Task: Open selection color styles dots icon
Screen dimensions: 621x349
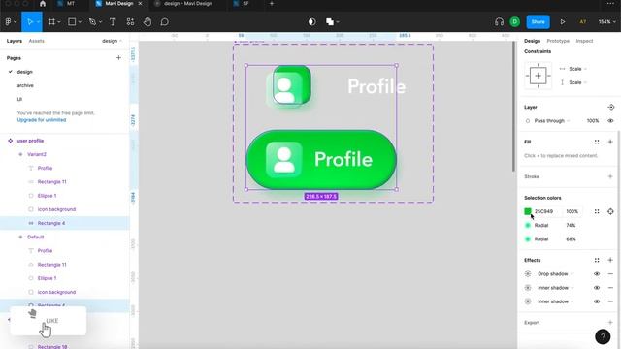Action: pyautogui.click(x=597, y=211)
